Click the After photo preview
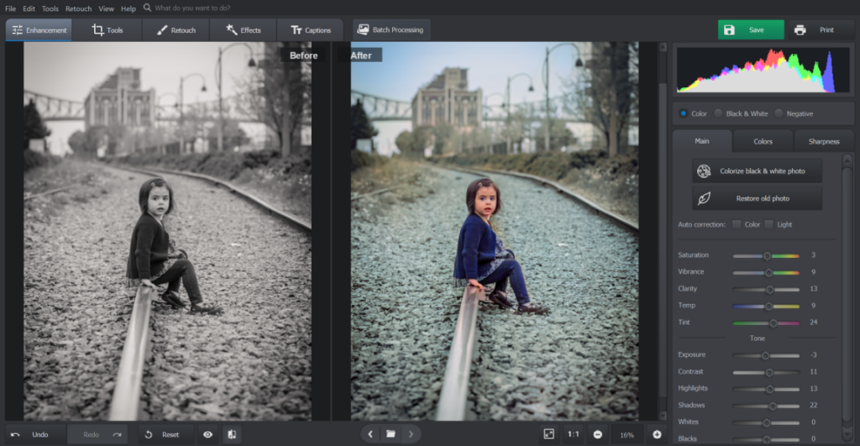This screenshot has height=446, width=860. 494,231
